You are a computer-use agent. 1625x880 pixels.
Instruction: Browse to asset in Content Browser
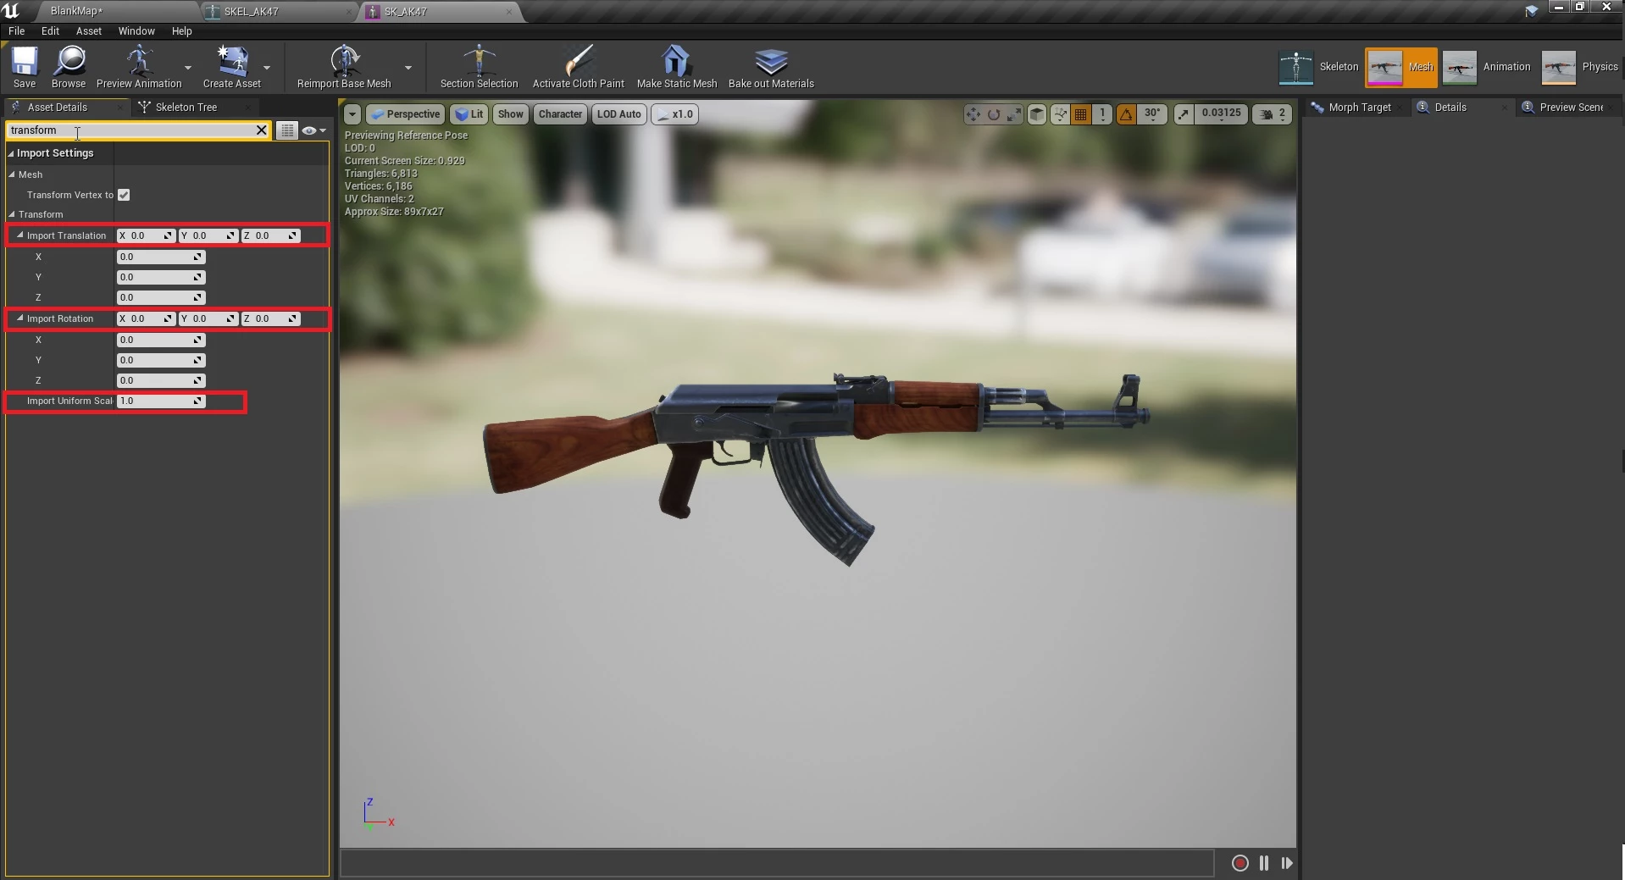pos(69,66)
